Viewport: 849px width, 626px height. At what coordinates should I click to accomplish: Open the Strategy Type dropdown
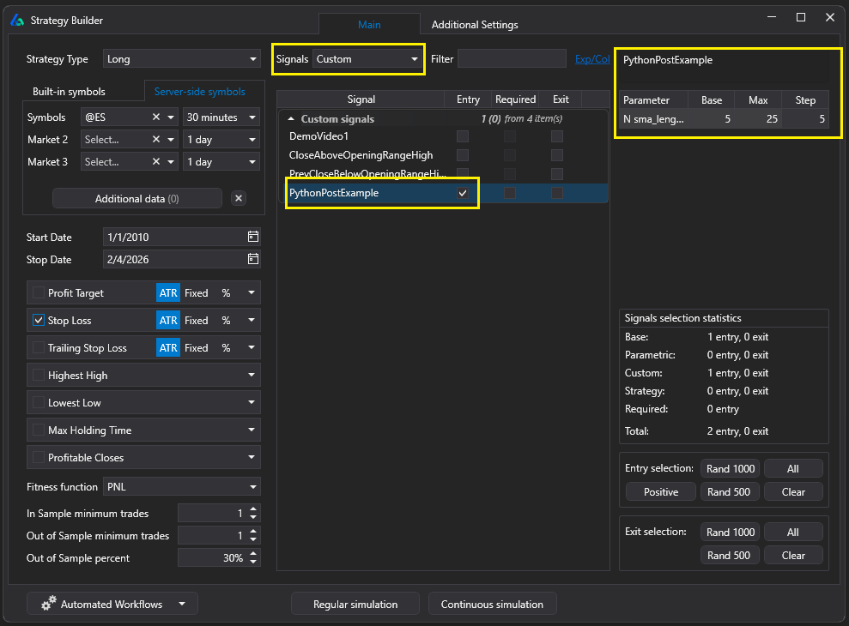(181, 59)
